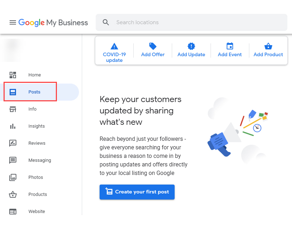Click the Insights bar chart icon
292x229 pixels.
(13, 126)
